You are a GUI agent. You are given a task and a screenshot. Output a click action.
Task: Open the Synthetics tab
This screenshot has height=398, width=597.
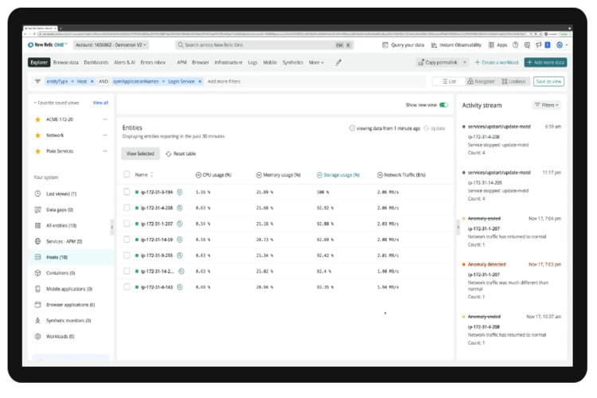coord(293,62)
